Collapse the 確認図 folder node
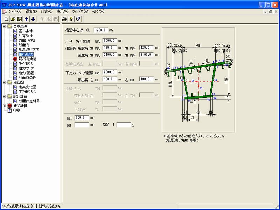Screen dimensions: 280x210 (x=4, y=83)
